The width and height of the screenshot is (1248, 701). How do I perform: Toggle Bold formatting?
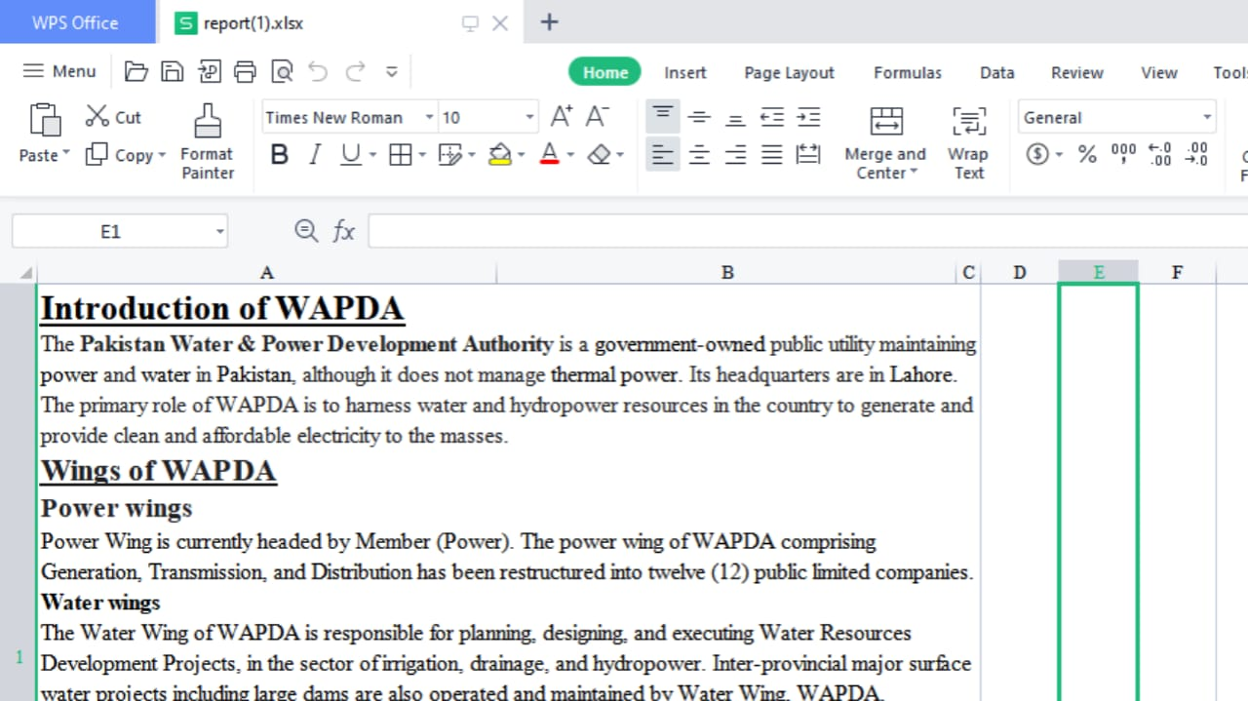click(279, 154)
